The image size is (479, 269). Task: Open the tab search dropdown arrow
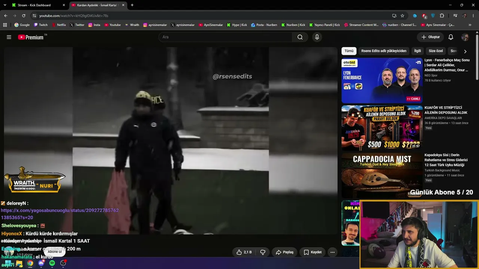[5, 5]
